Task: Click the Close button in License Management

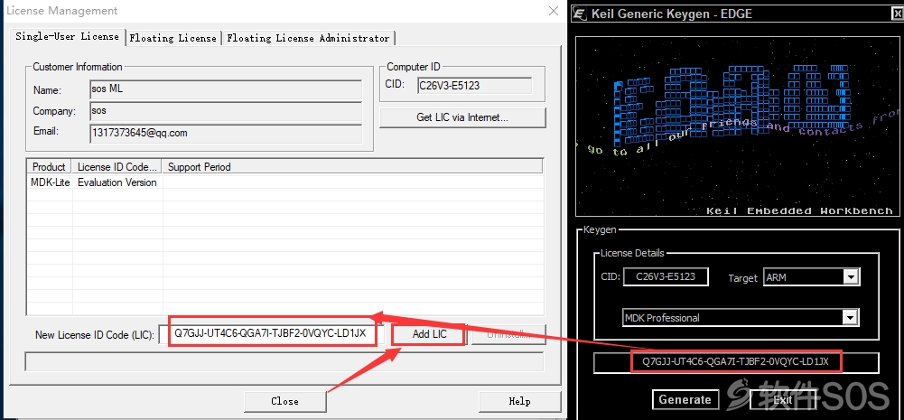Action: click(284, 401)
